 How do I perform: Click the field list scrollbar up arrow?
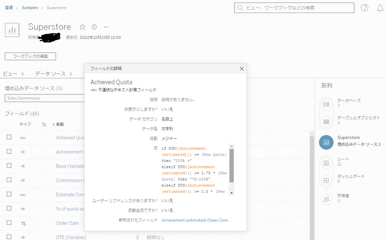pyautogui.click(x=312, y=134)
